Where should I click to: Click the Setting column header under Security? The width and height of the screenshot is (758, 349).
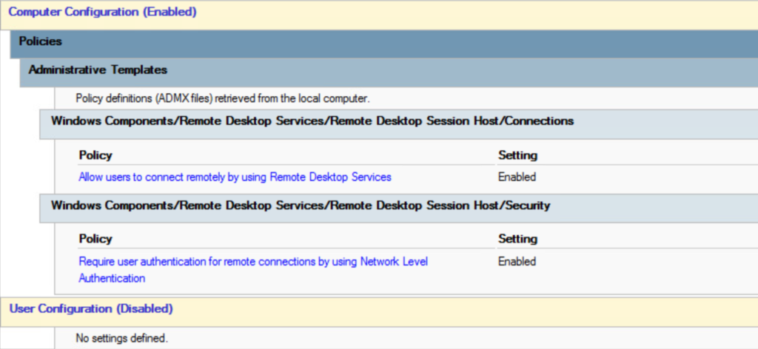tap(517, 240)
